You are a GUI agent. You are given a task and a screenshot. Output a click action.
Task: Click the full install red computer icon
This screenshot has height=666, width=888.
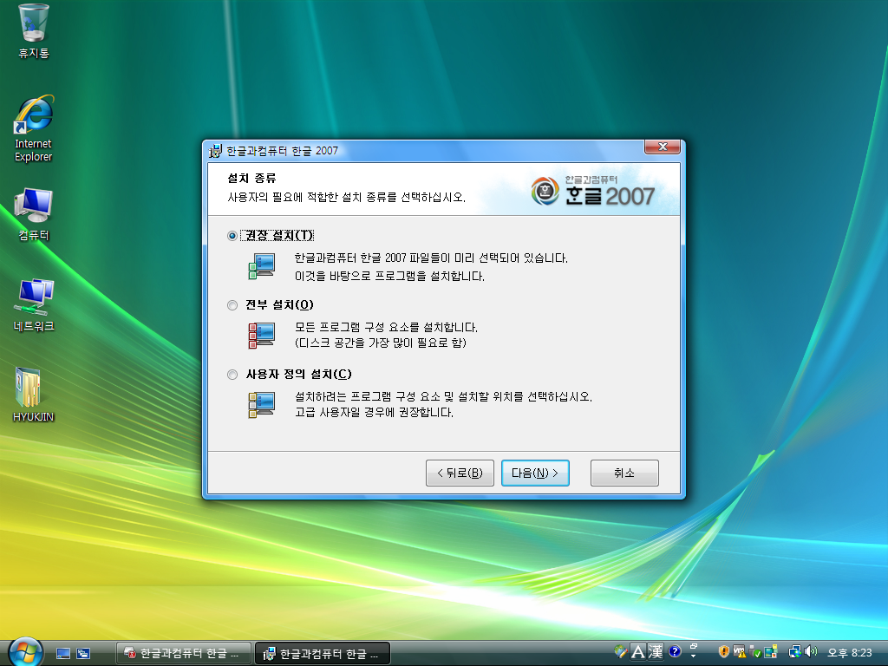[x=262, y=336]
